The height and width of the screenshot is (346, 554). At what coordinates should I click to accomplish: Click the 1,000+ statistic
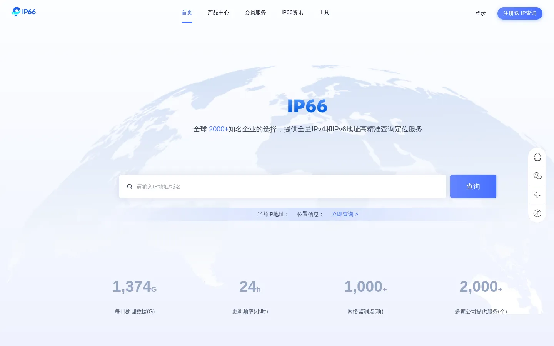(x=365, y=287)
